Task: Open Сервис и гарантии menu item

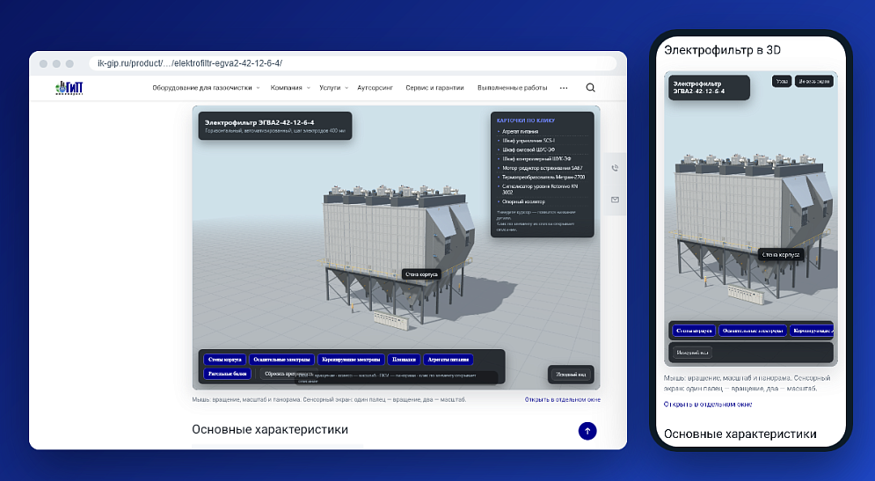Action: [x=434, y=88]
